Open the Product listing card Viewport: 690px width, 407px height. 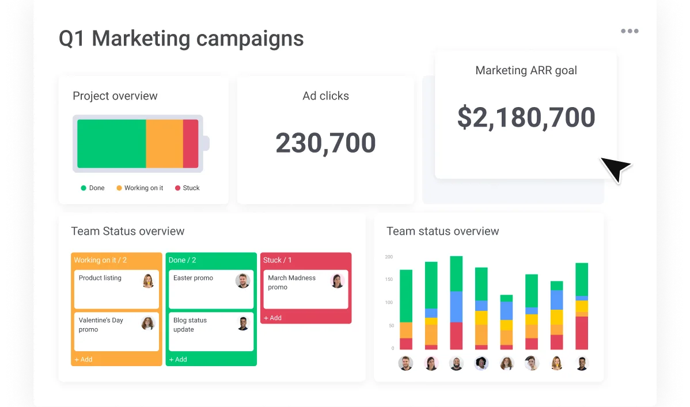(x=116, y=289)
